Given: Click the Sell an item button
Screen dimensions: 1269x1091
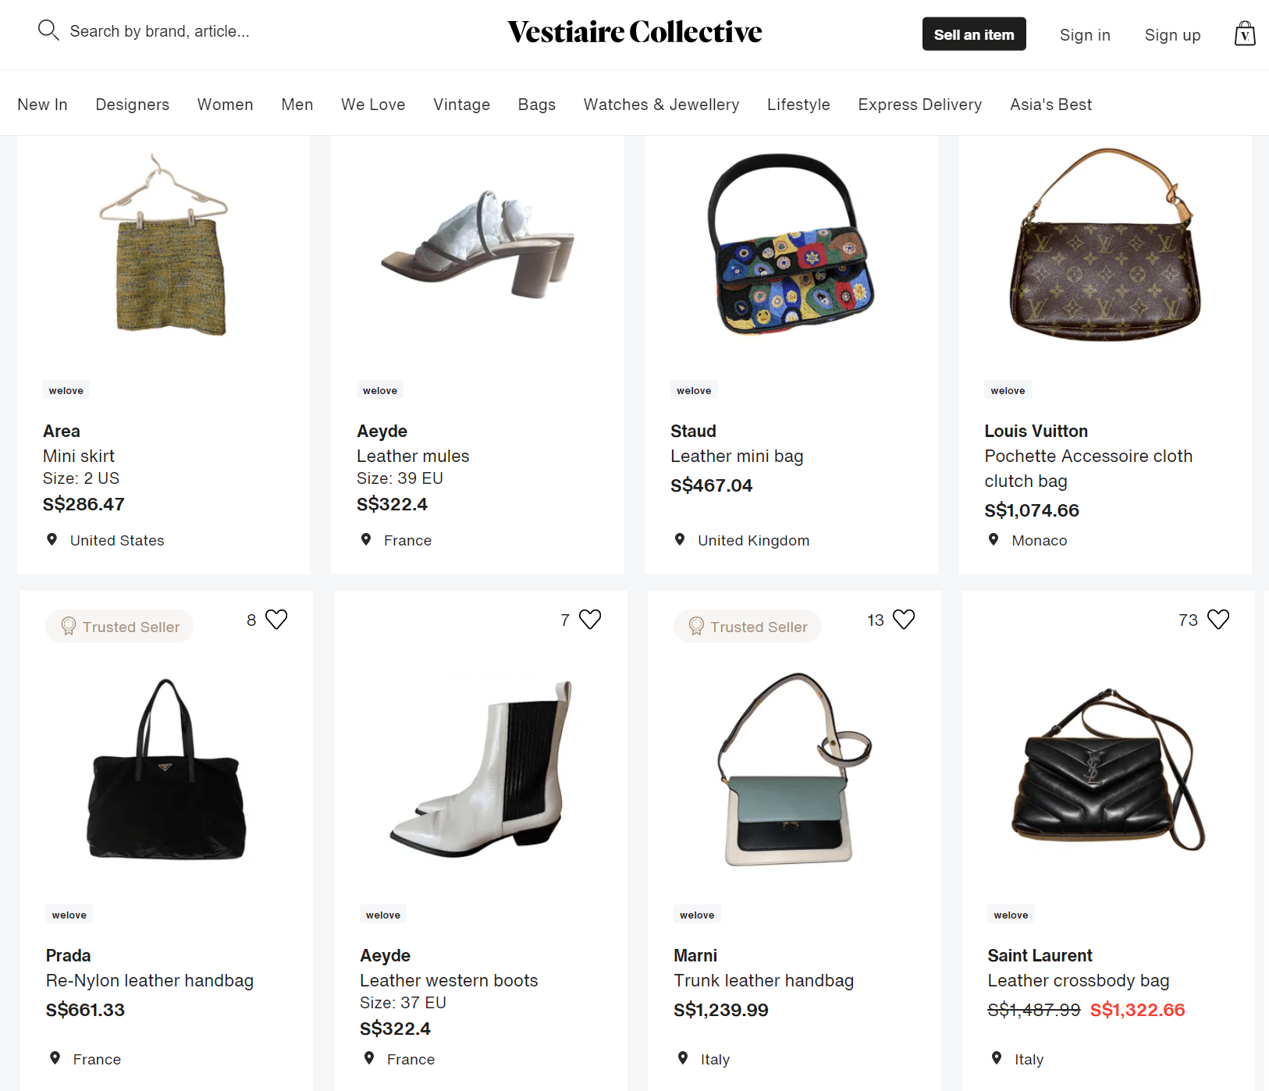Looking at the screenshot, I should coord(974,34).
